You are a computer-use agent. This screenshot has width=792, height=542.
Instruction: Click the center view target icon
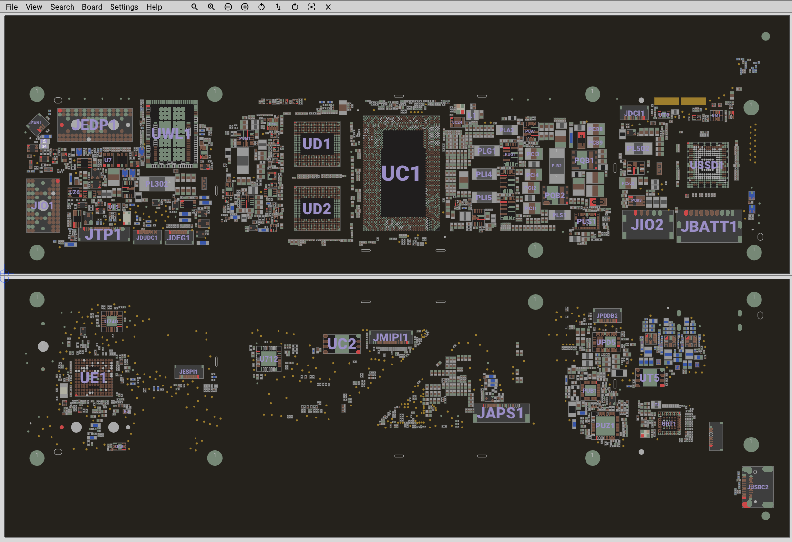pyautogui.click(x=311, y=7)
